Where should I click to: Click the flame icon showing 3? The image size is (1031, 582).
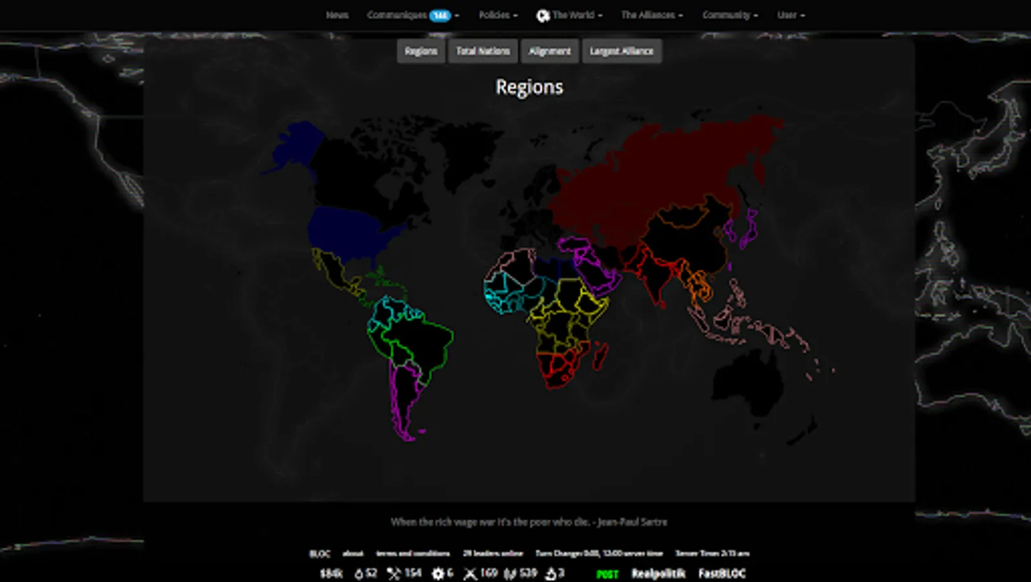pos(550,574)
